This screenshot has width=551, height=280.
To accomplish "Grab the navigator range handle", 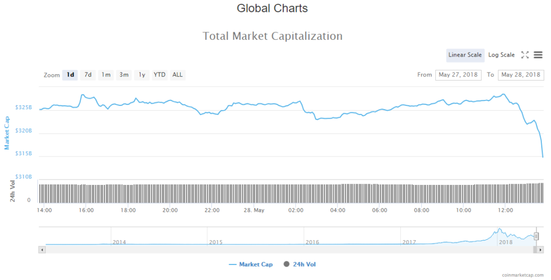I will point(536,236).
